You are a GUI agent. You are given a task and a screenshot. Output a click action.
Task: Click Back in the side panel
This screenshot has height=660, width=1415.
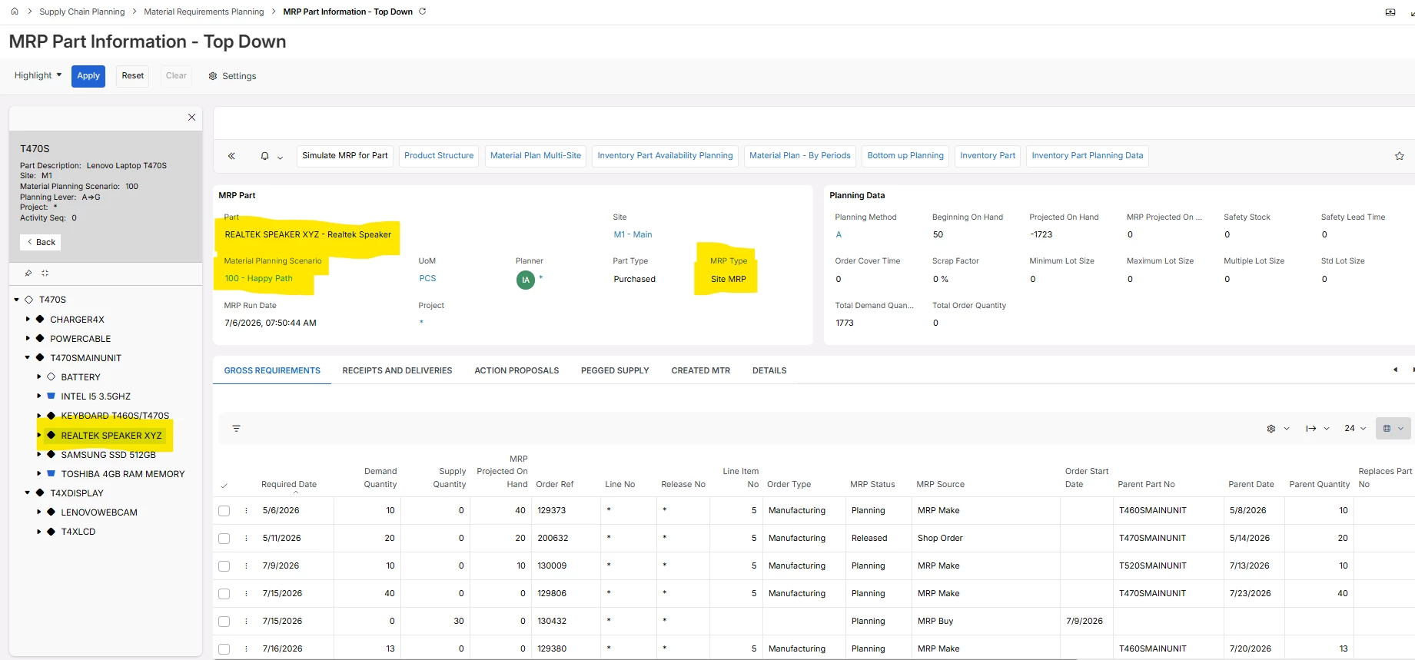[41, 242]
